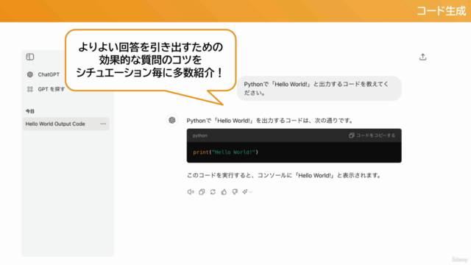Screen dimensions: 471x265
Task: Click the ChatGPT avatar beside the response
Action: click(172, 120)
